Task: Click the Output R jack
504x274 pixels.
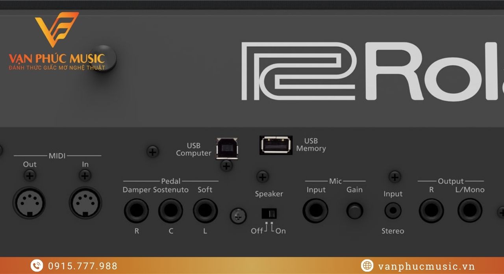Action: tap(431, 211)
